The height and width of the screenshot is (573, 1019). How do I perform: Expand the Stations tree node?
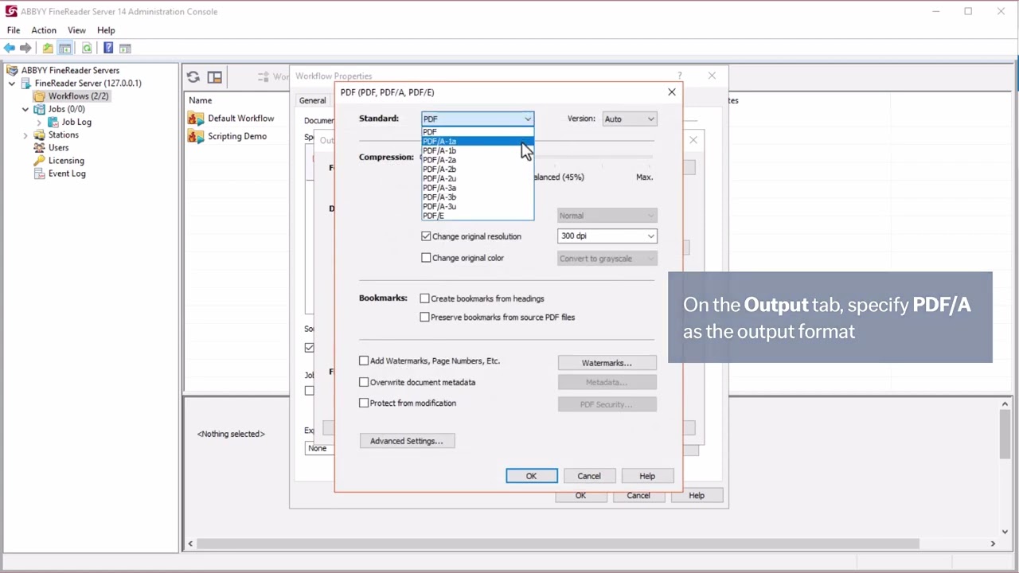tap(25, 134)
